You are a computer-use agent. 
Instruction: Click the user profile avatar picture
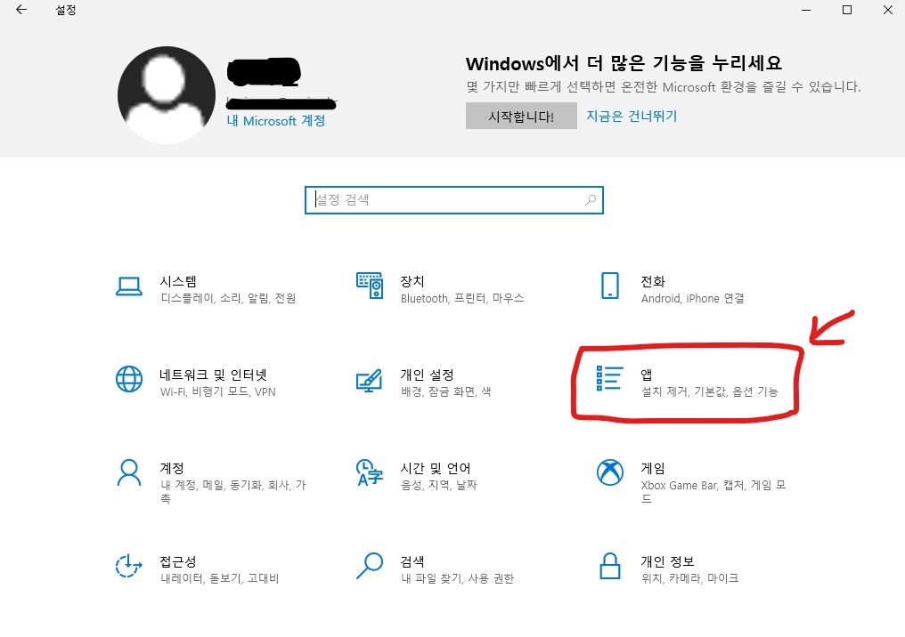(167, 95)
